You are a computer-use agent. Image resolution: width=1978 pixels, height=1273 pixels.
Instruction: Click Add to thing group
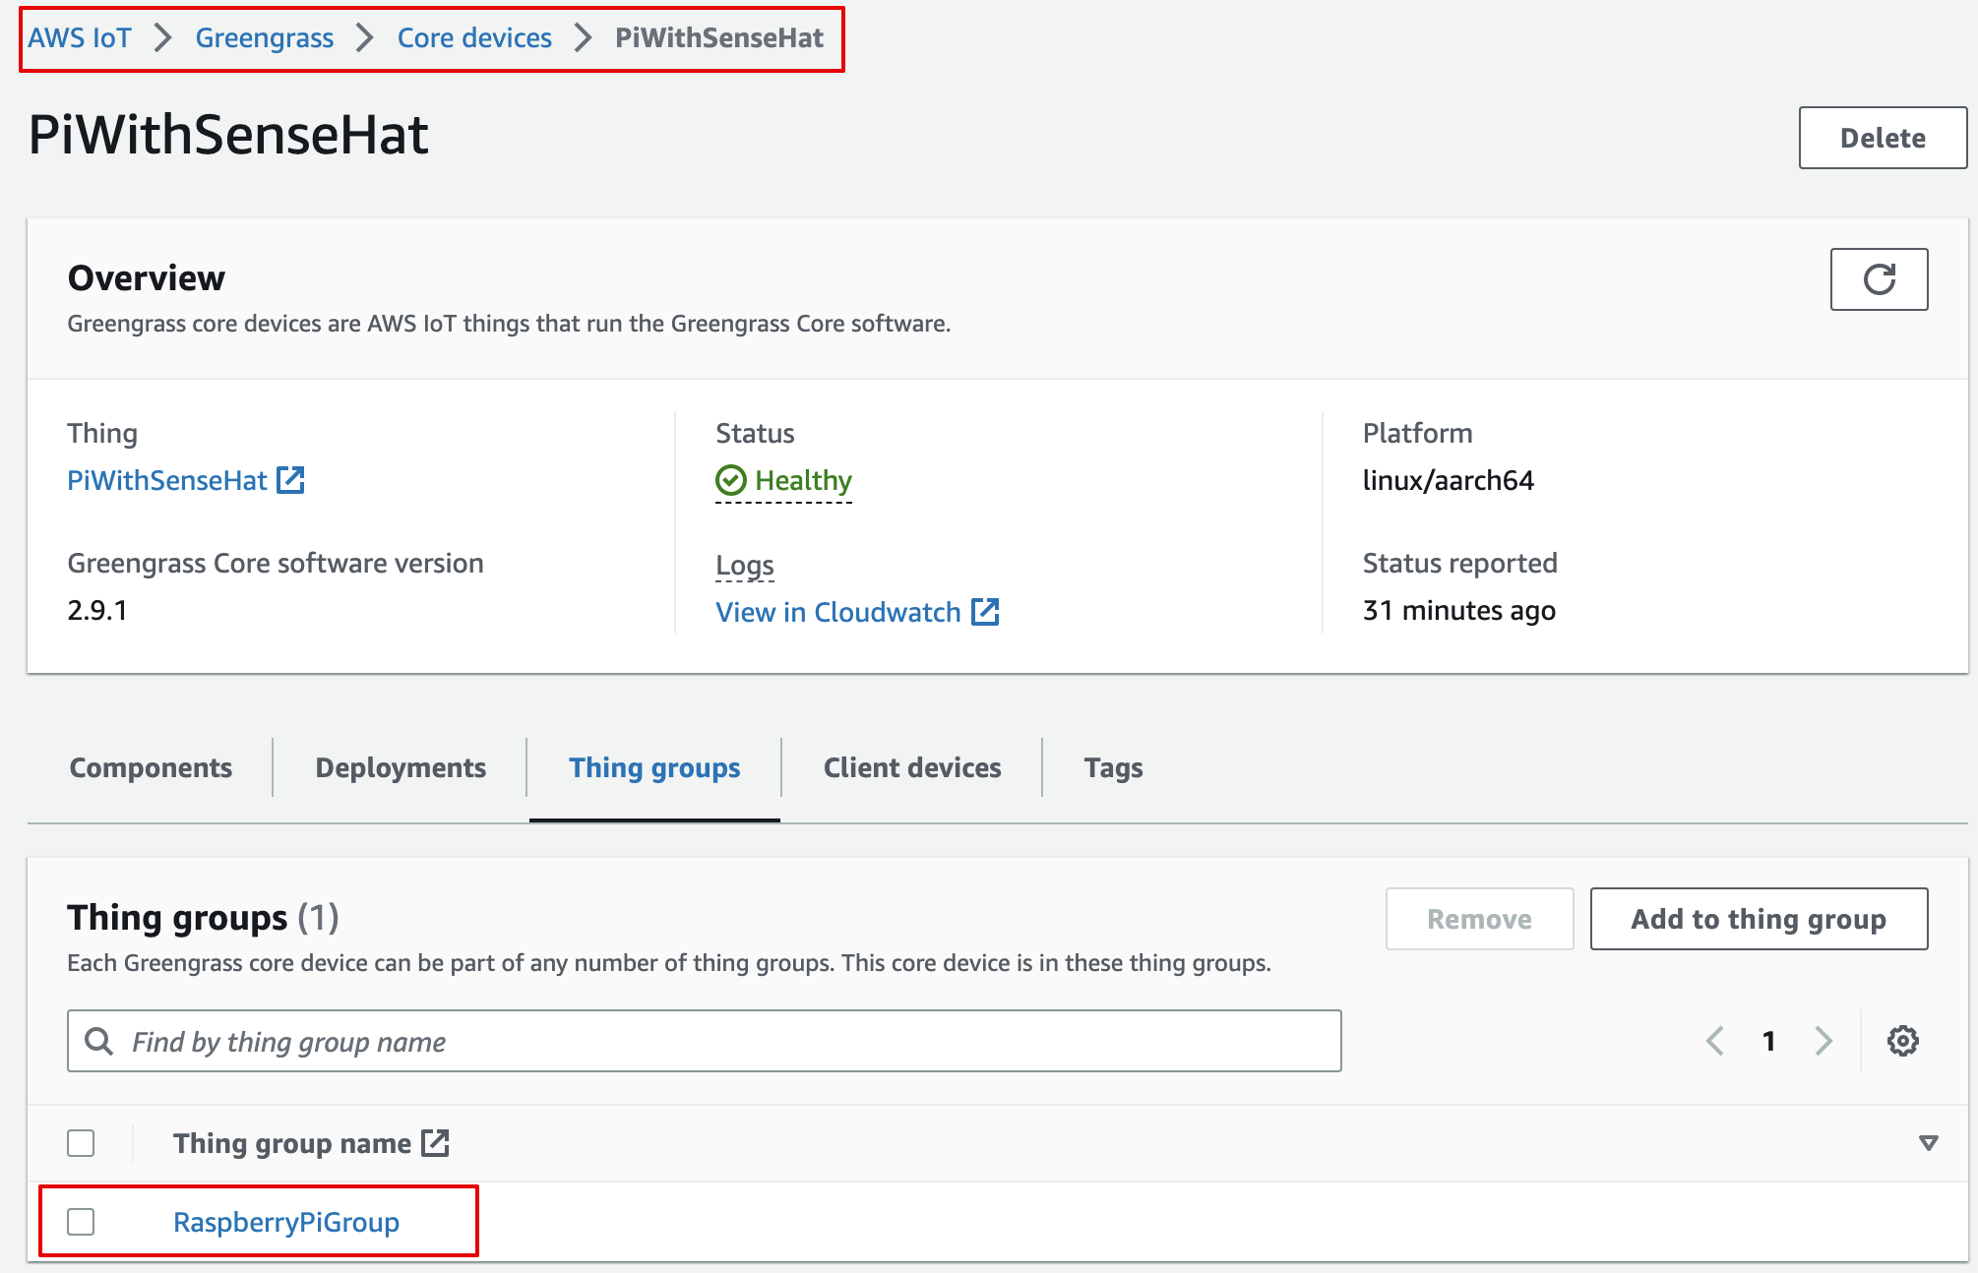1758,918
